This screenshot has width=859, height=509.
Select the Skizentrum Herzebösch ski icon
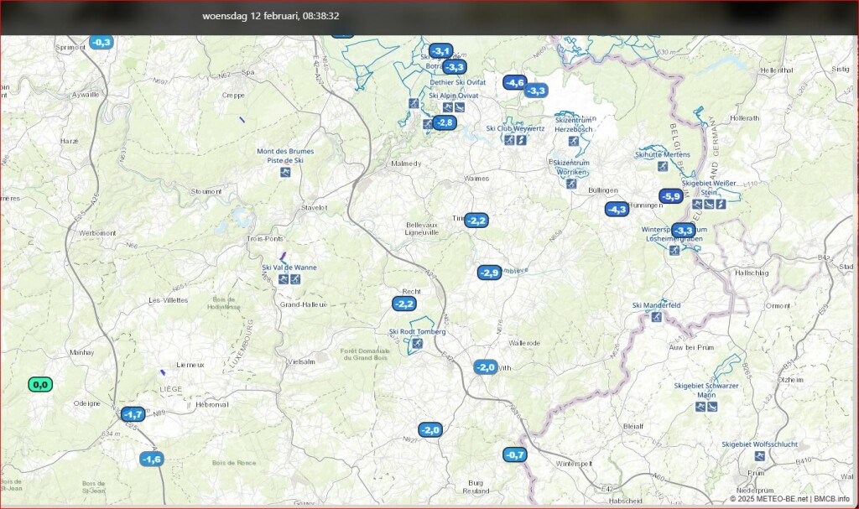(x=574, y=142)
